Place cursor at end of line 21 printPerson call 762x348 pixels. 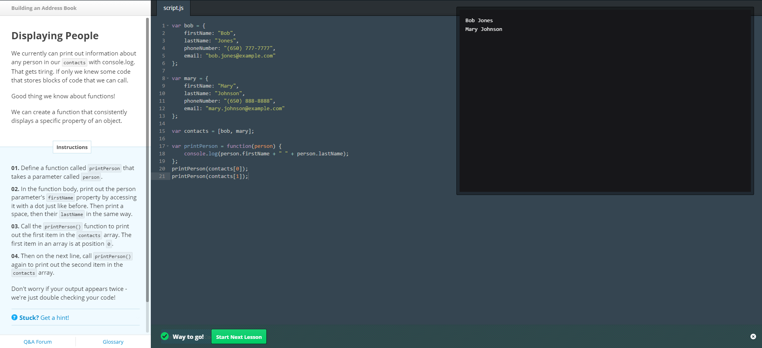point(248,176)
